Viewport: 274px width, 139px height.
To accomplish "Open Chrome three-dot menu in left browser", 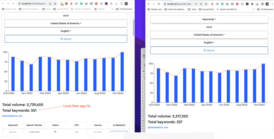I will pyautogui.click(x=131, y=4).
